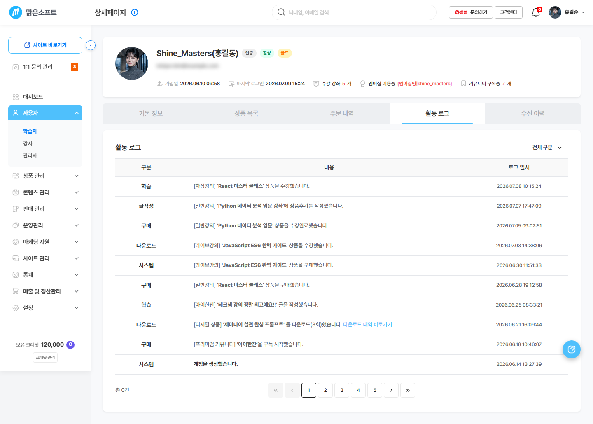Click the 가입일 person icon
The image size is (593, 424).
pos(160,84)
